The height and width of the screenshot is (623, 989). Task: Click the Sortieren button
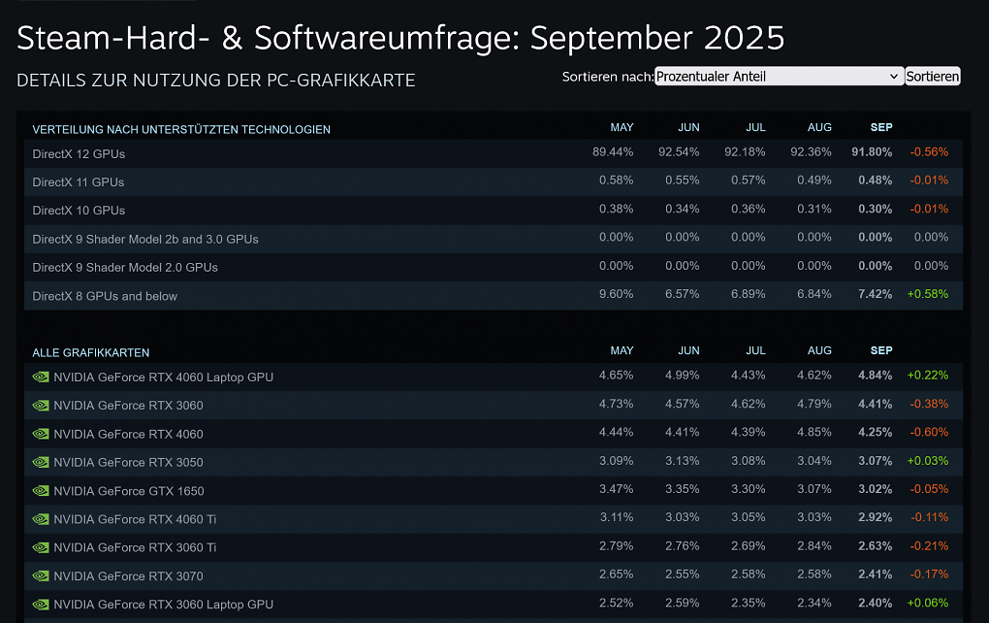932,76
